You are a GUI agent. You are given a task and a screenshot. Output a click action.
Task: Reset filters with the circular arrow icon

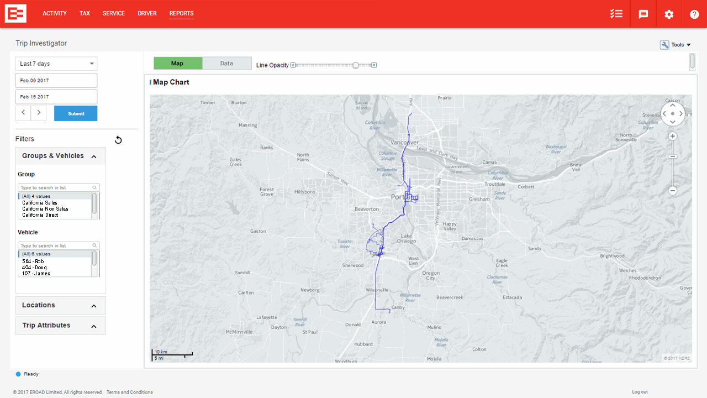coord(118,140)
